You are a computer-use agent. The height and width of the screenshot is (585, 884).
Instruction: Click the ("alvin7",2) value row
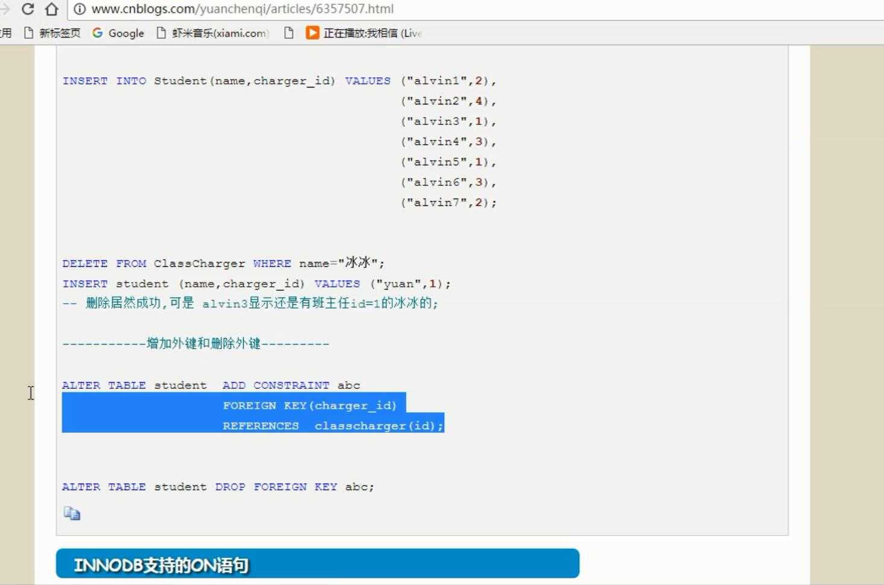coord(448,203)
